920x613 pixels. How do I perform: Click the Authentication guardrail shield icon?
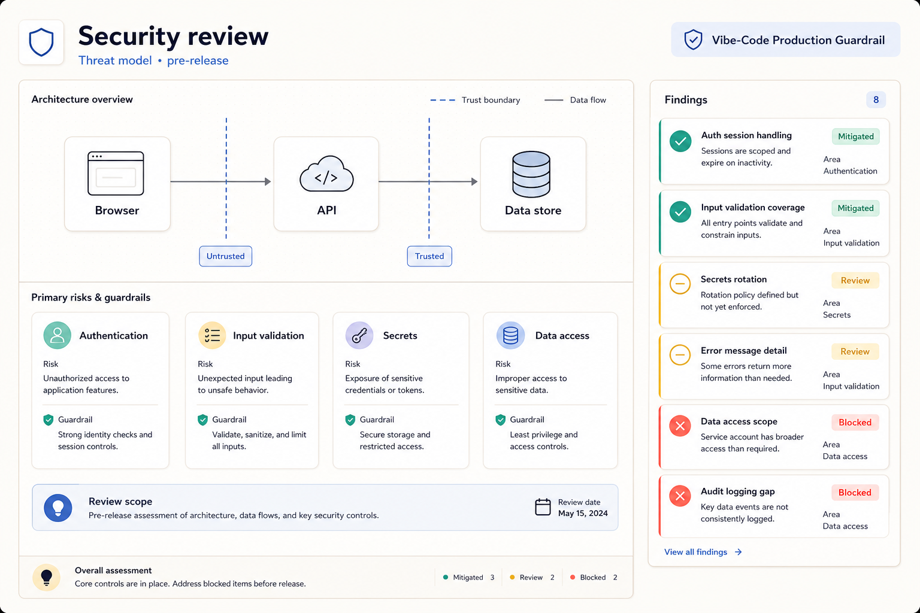pos(49,420)
